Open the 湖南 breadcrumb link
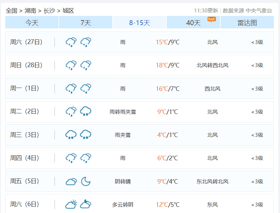Screen dimensions: 280x213 click(30, 10)
